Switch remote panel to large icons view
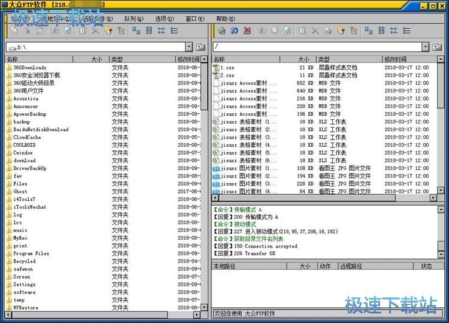Viewport: 449px width, 323px height. [x=368, y=31]
